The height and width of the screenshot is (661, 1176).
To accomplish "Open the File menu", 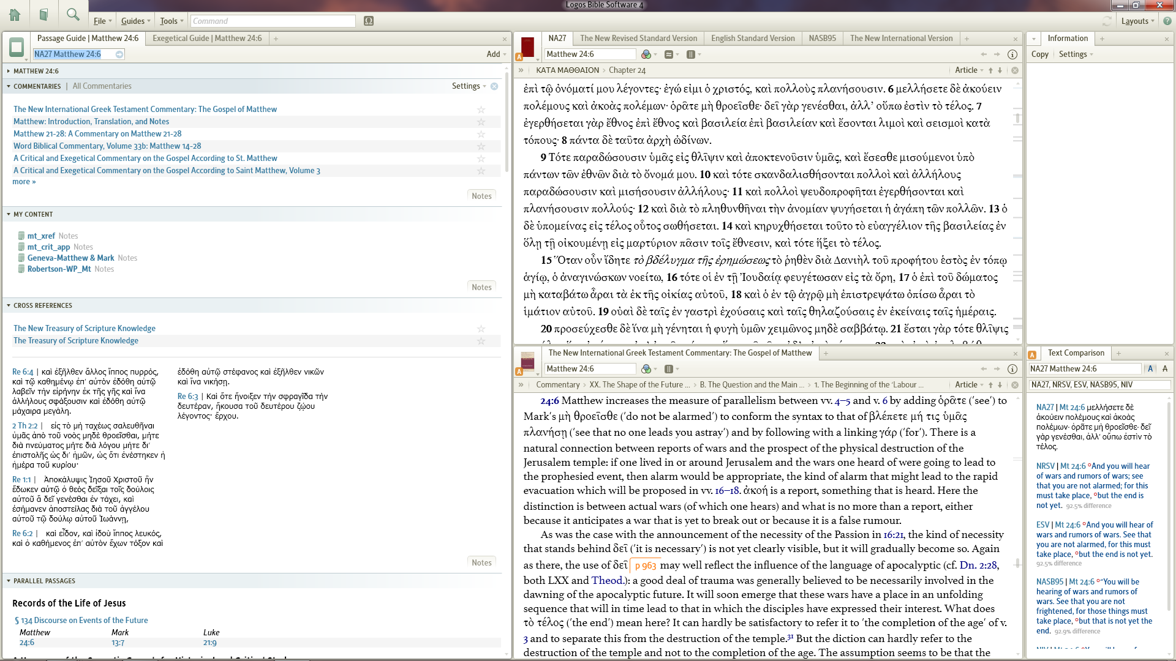I will (x=102, y=21).
